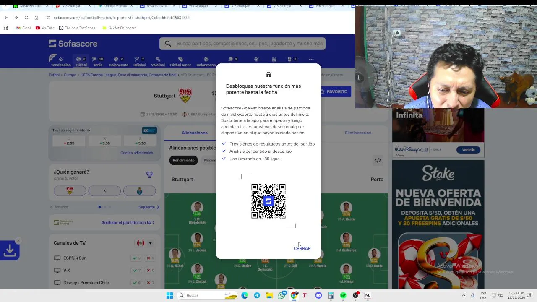537x302 pixels.
Task: Vote for Porto to win
Action: click(x=139, y=191)
